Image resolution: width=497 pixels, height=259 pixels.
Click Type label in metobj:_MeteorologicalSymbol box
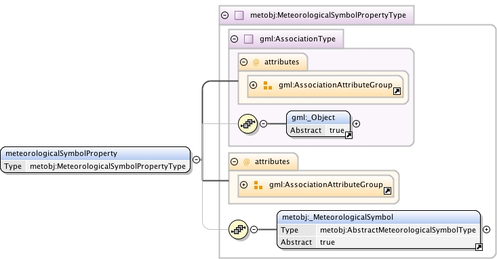pyautogui.click(x=290, y=230)
